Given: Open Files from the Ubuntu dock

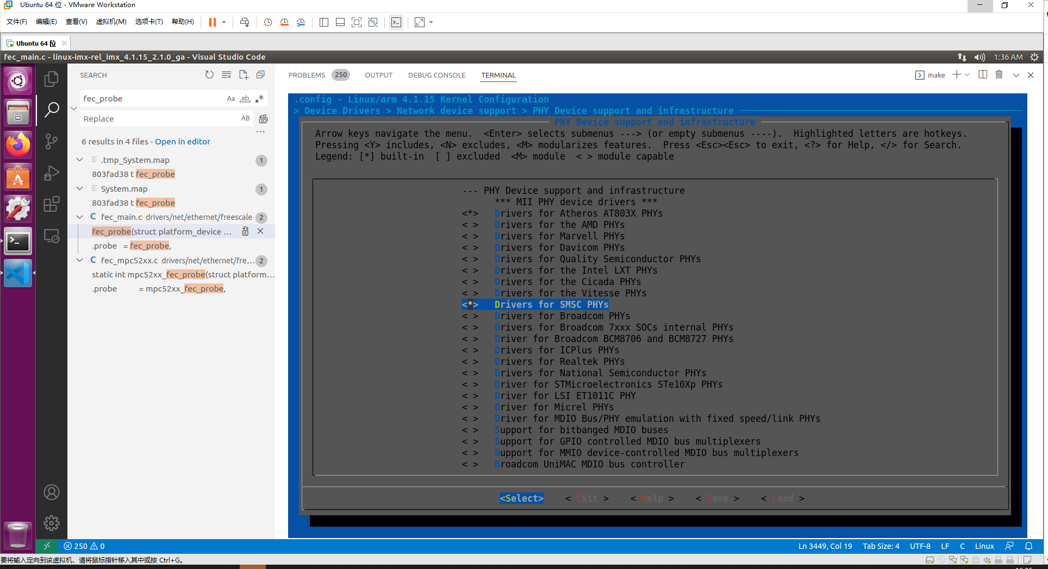Looking at the screenshot, I should (18, 113).
